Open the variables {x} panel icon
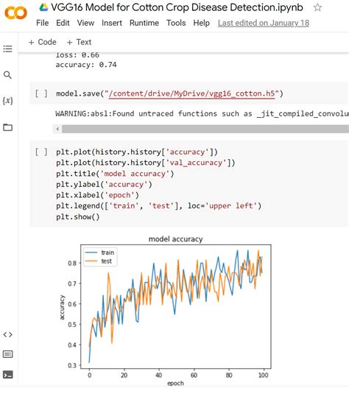Image resolution: width=349 pixels, height=399 pixels. pyautogui.click(x=7, y=101)
